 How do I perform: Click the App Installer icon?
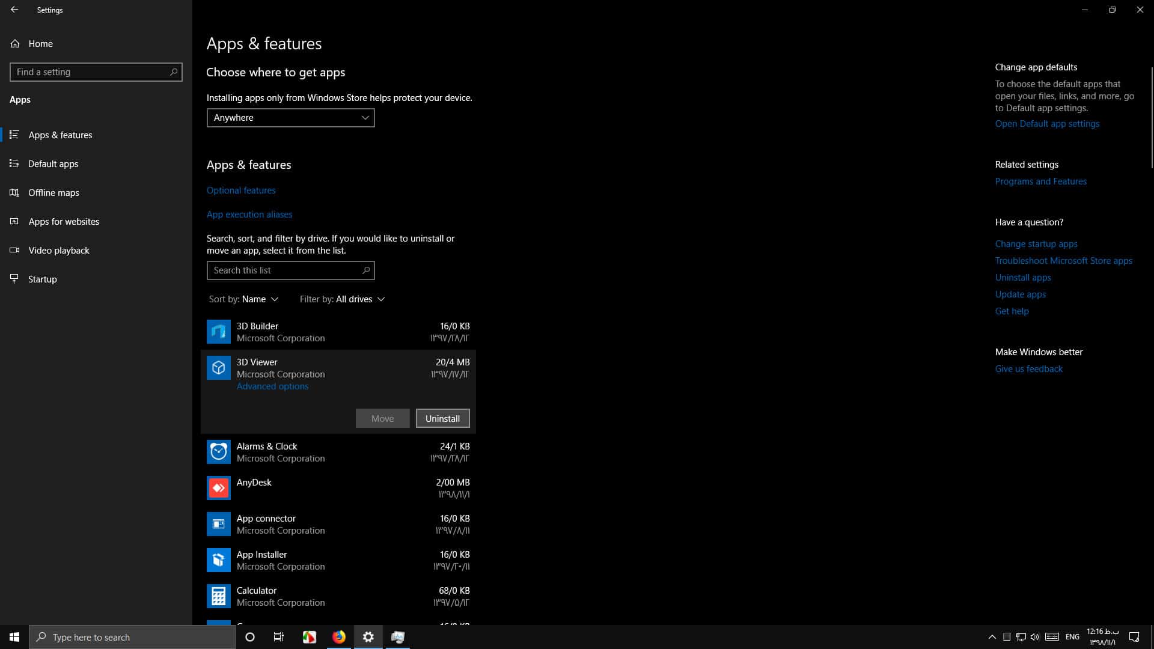218,560
